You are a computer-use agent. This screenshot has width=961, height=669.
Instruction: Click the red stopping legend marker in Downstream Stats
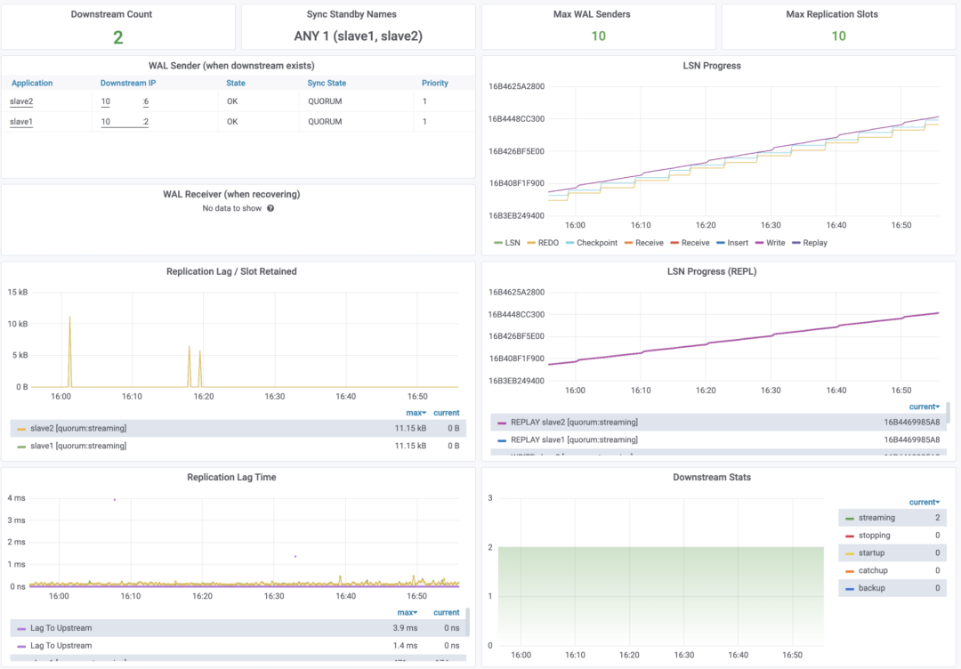click(850, 536)
